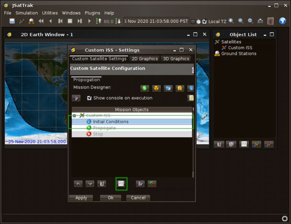Select Ground Stations in Object List
291x224 pixels.
click(238, 54)
